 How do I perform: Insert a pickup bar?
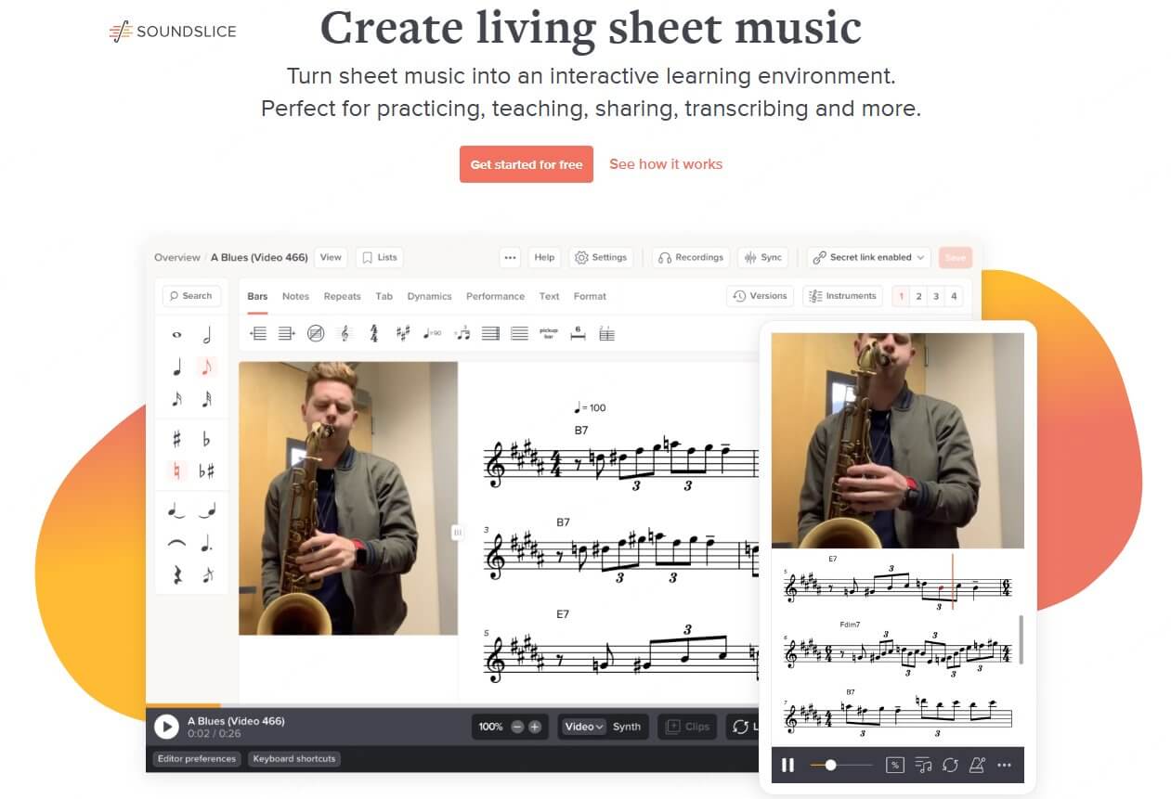549,334
